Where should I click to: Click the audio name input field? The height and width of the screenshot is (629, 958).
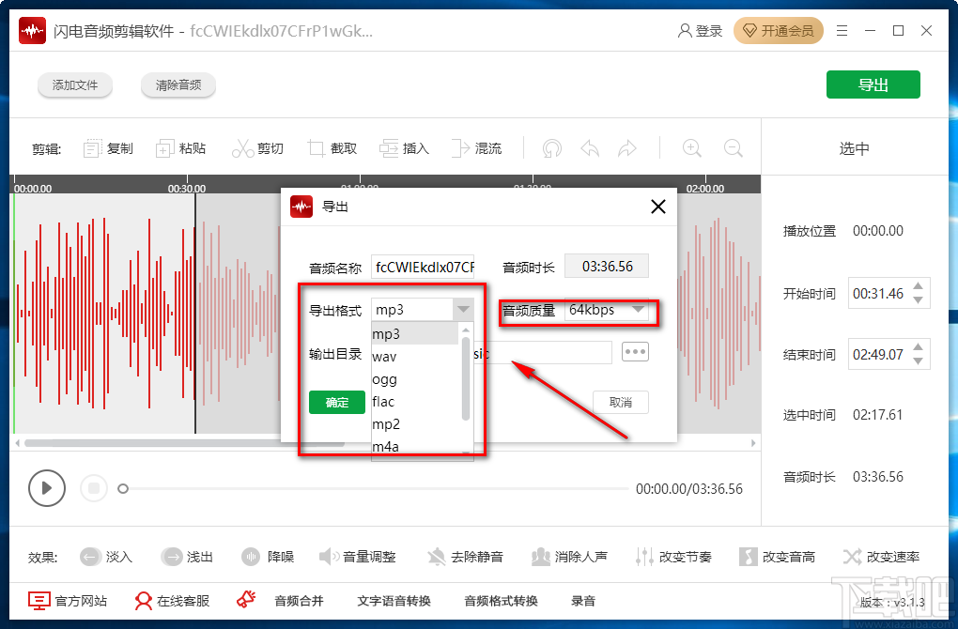point(423,266)
